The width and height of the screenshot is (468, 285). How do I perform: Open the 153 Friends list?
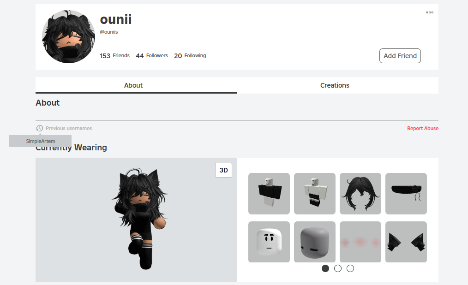point(114,56)
